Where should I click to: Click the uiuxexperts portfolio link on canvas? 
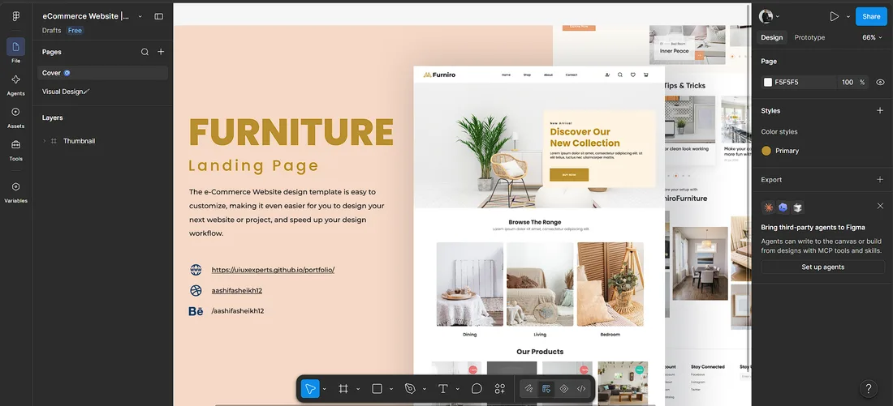[x=273, y=270]
